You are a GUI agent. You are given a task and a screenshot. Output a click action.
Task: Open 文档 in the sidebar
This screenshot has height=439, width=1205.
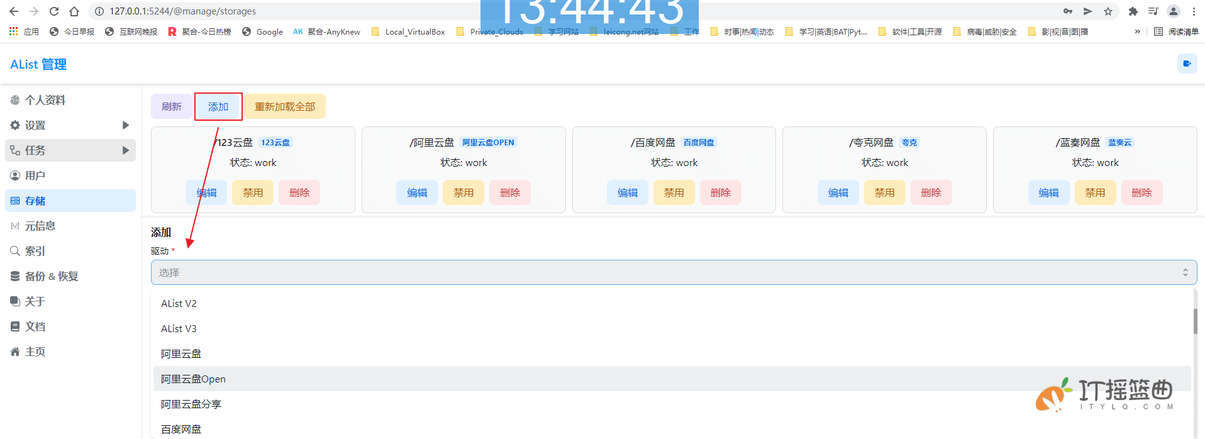[x=70, y=326]
